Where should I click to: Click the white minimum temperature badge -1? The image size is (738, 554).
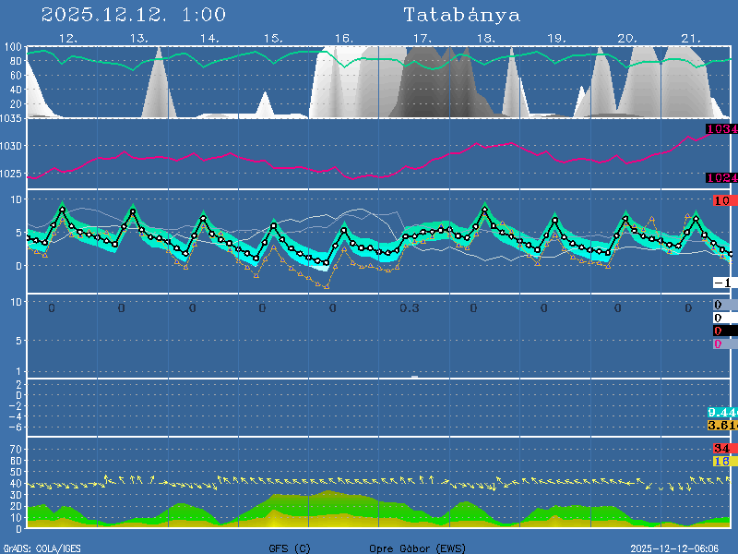click(722, 283)
